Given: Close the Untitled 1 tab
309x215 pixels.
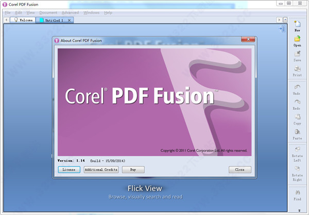Looking at the screenshot, I should pyautogui.click(x=69, y=20).
